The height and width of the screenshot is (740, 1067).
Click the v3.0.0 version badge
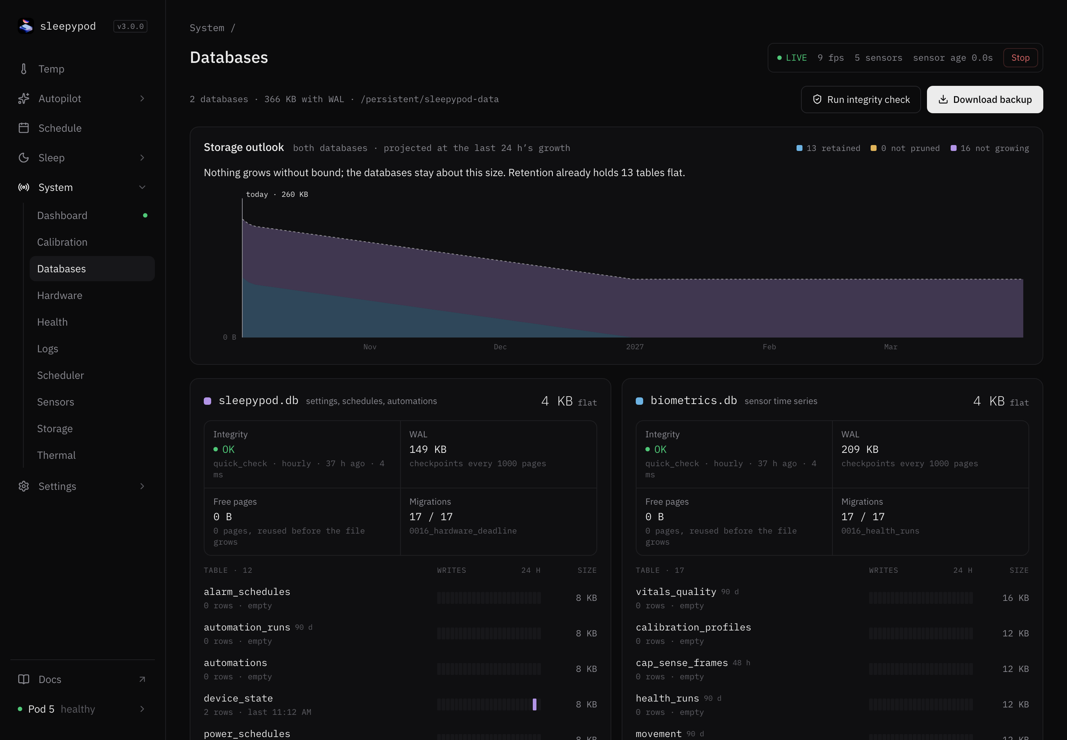(x=130, y=26)
